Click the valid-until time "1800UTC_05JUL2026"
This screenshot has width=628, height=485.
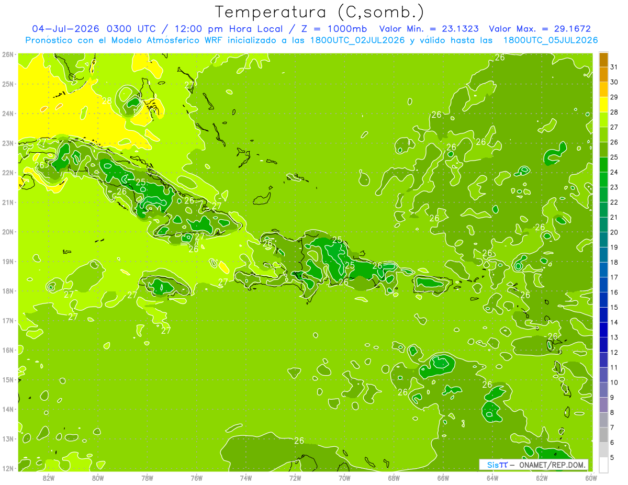(x=551, y=40)
